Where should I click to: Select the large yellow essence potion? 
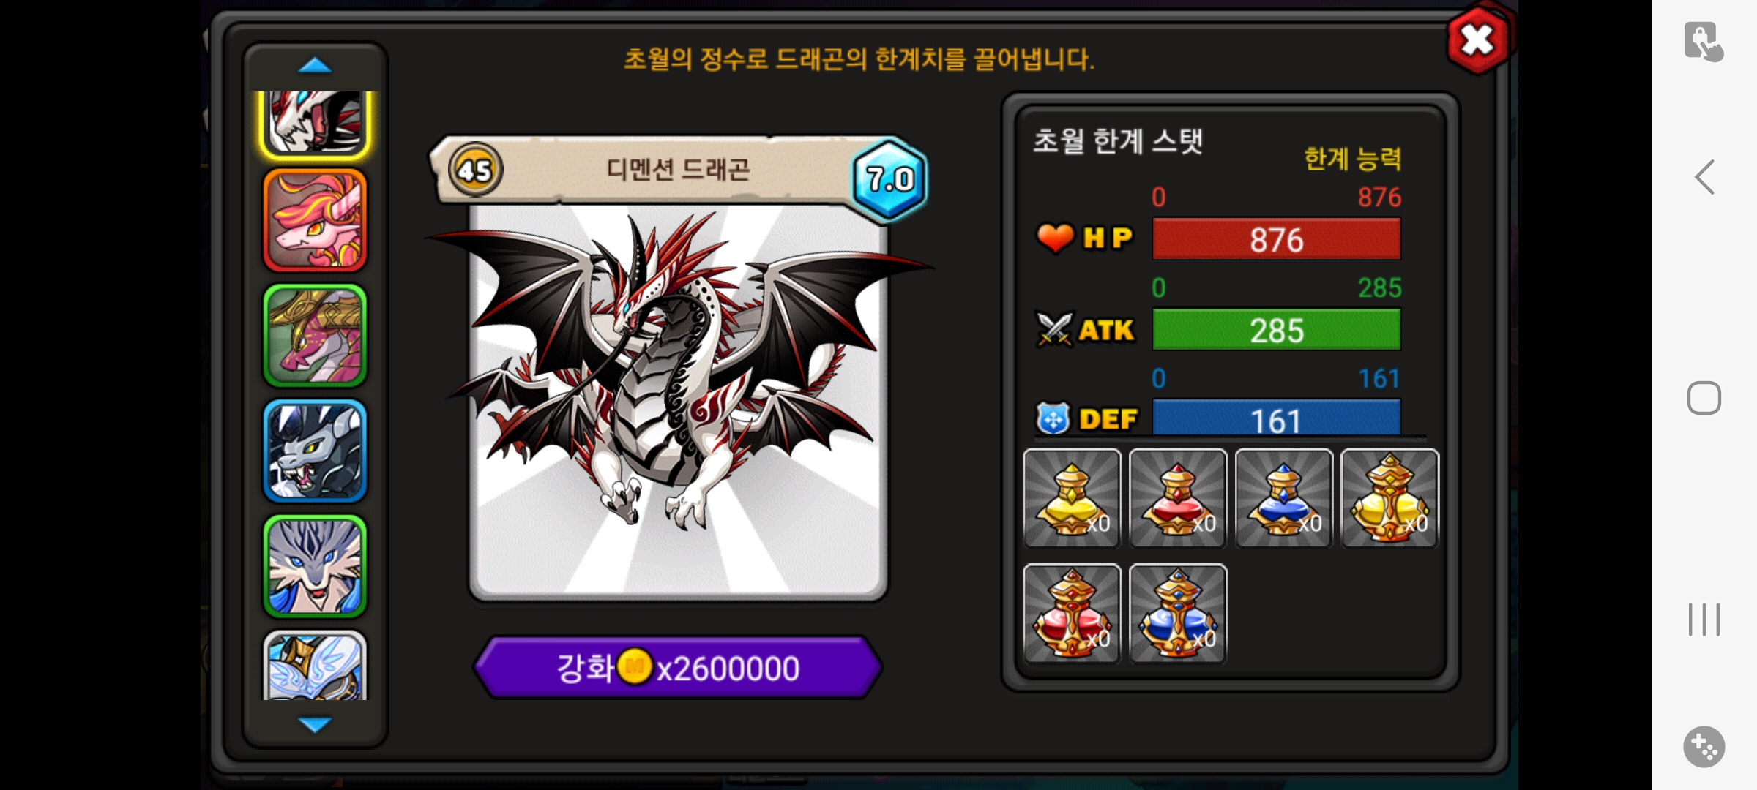tap(1389, 498)
